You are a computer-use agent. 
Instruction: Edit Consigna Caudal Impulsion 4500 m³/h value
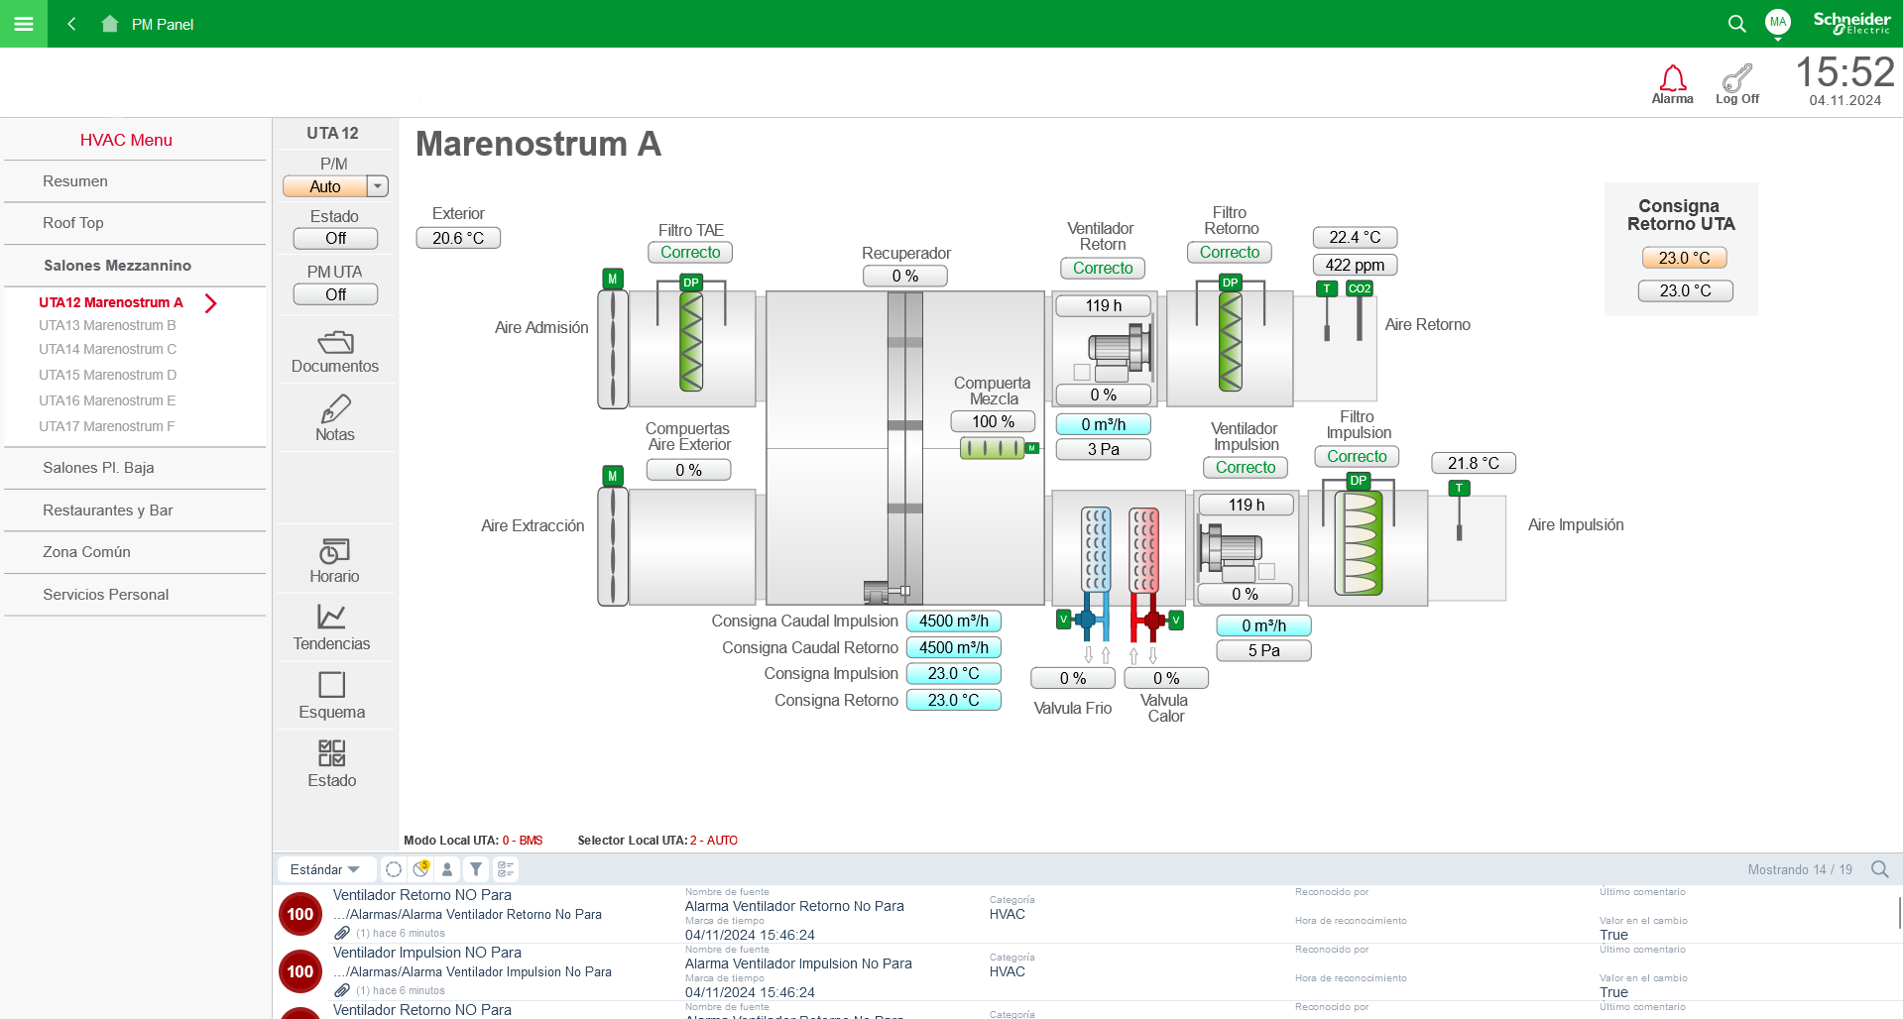[953, 622]
